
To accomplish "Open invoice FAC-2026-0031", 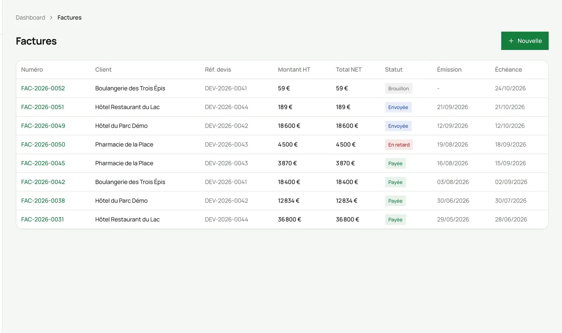I will pyautogui.click(x=43, y=219).
